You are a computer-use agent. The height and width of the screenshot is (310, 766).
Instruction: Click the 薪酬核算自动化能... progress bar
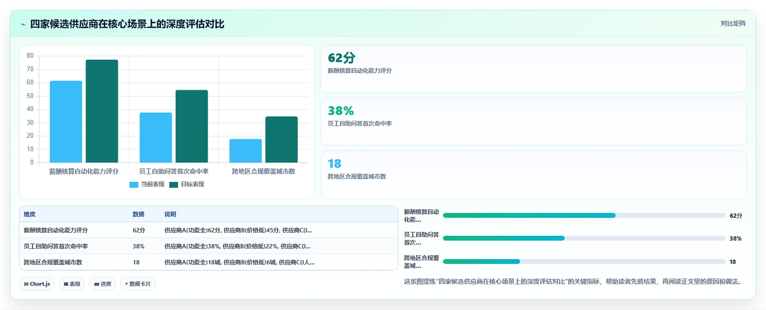point(584,215)
